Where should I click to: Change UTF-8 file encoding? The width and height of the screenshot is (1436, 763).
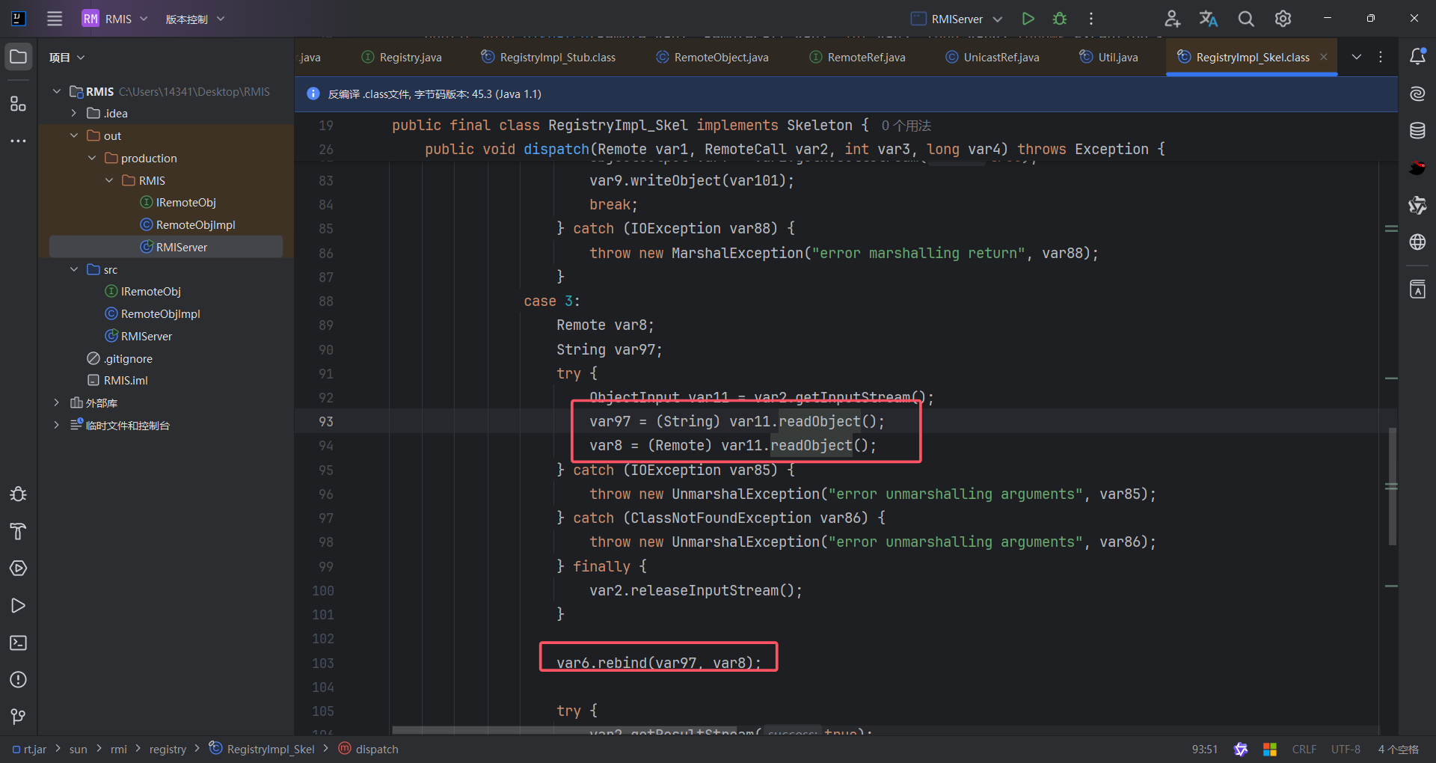pyautogui.click(x=1346, y=750)
